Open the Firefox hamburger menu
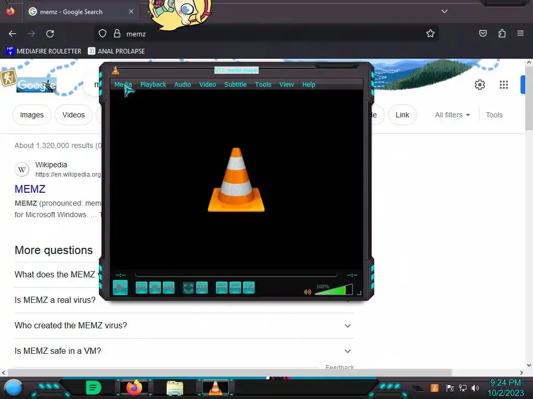This screenshot has height=399, width=533. pos(520,33)
